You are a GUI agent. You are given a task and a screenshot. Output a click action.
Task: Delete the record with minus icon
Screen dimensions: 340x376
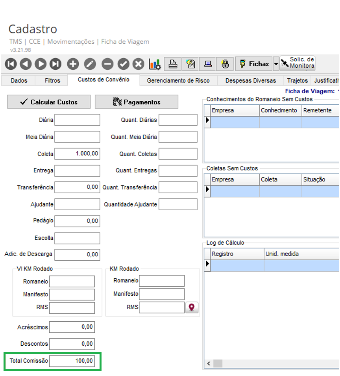click(x=107, y=64)
